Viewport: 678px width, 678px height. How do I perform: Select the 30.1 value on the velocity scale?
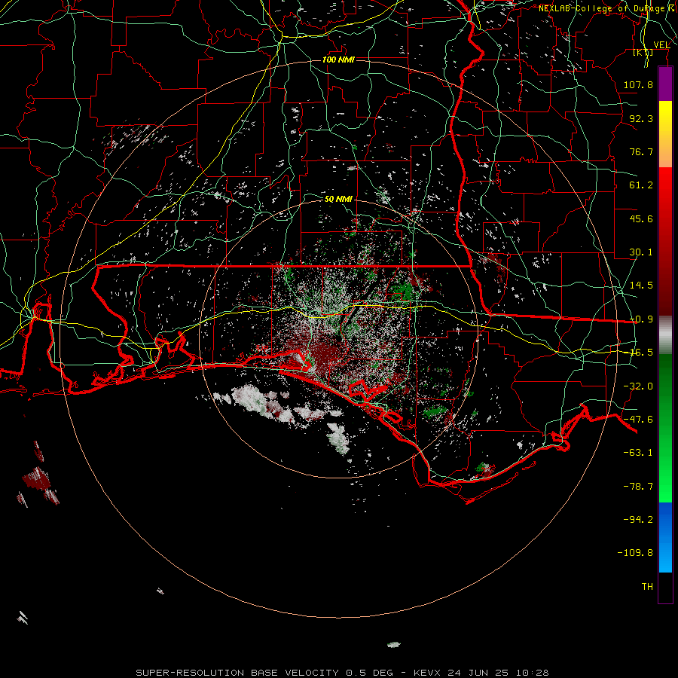pos(641,252)
